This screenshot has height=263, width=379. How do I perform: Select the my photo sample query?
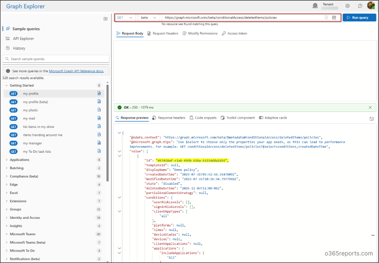pyautogui.click(x=54, y=110)
